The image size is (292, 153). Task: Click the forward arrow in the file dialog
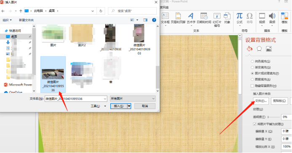(x=10, y=11)
